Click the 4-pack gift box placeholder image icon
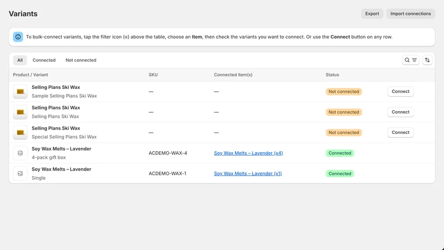Image resolution: width=444 pixels, height=250 pixels. coord(20,153)
